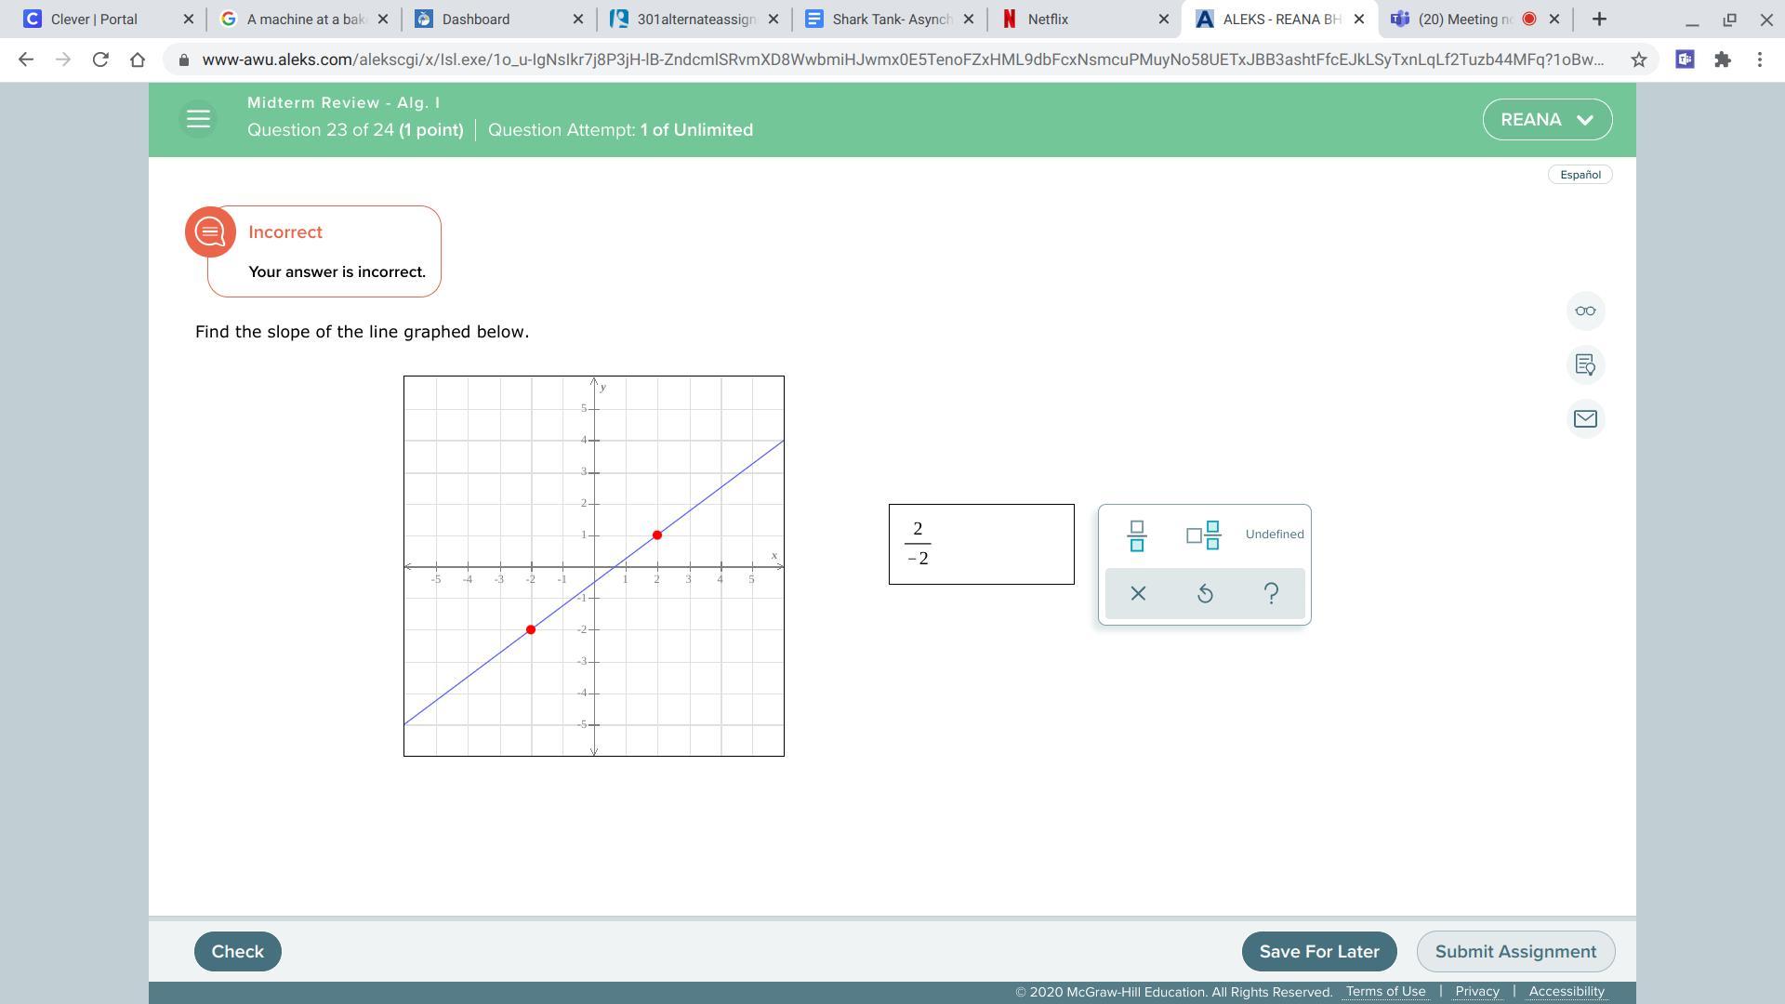
Task: Switch language to Español
Action: pos(1580,175)
